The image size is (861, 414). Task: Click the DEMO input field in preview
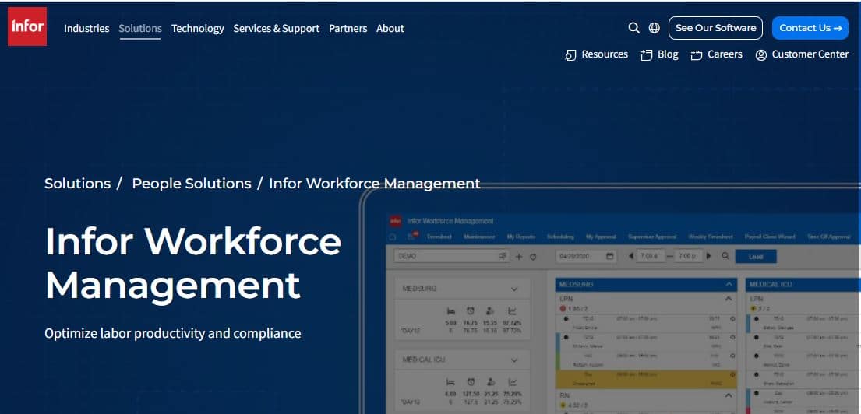tap(452, 256)
